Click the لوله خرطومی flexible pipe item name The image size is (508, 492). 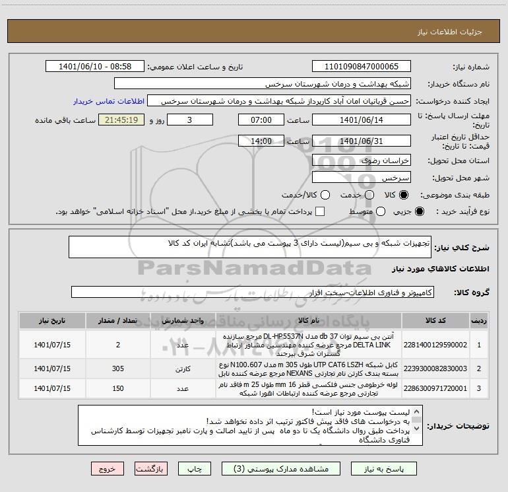click(309, 388)
